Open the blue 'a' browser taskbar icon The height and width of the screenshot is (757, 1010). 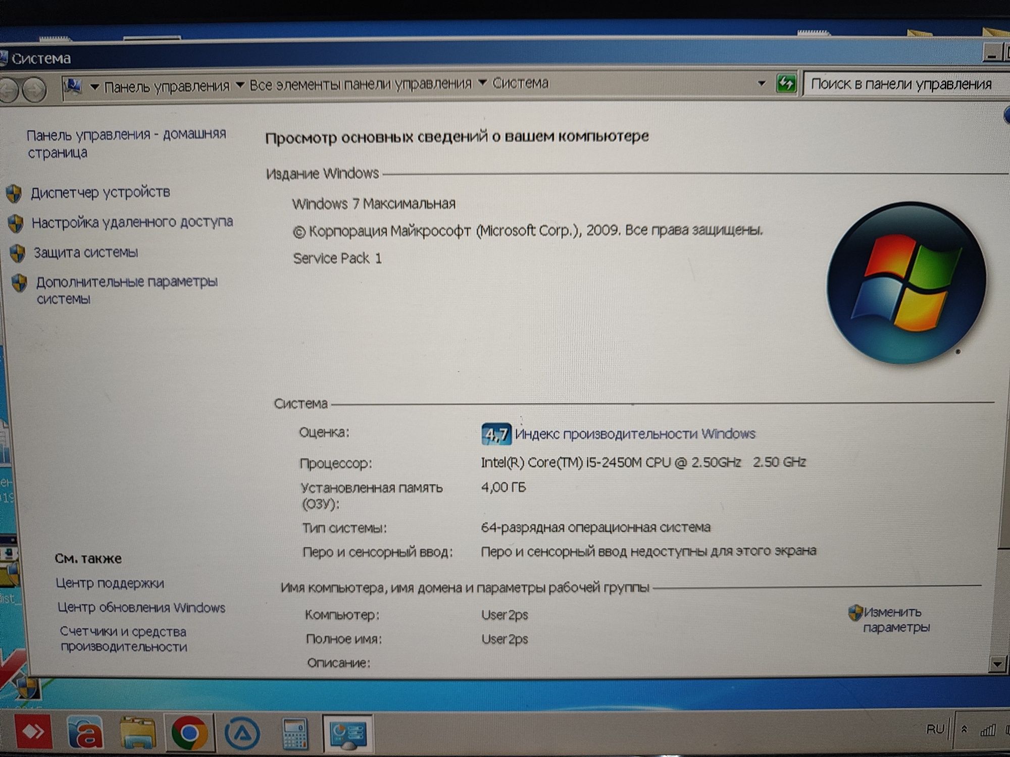85,732
